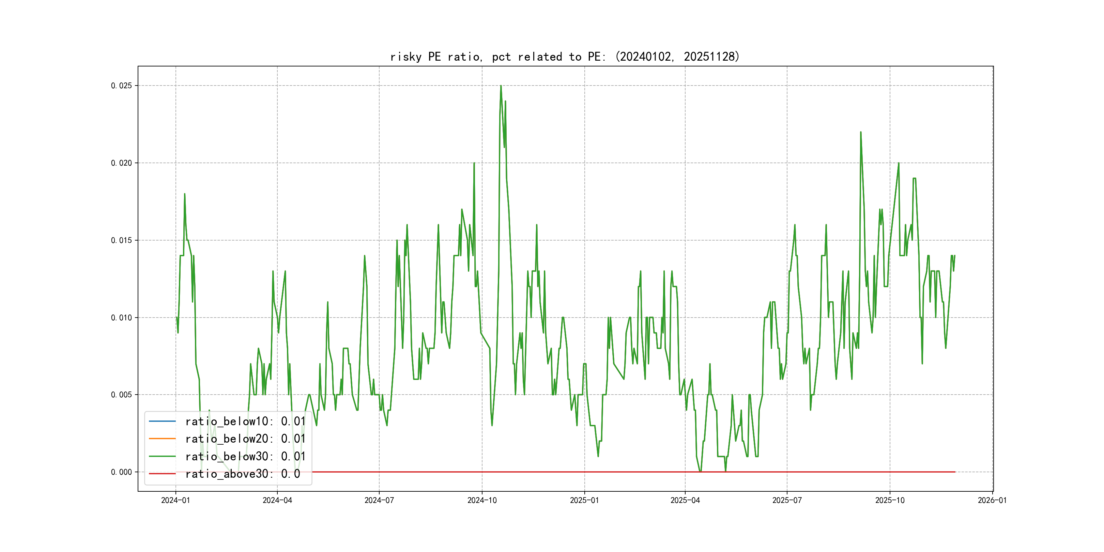
Task: Click the highest green peak at 0.025
Action: (501, 86)
